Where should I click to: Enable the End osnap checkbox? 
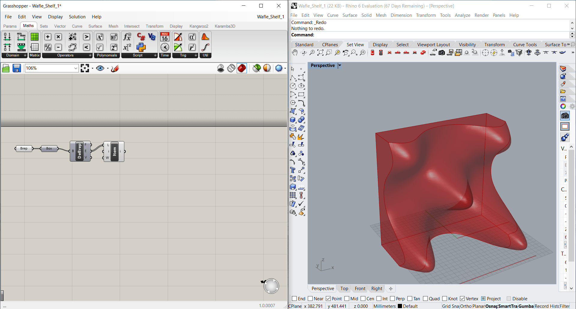point(294,298)
